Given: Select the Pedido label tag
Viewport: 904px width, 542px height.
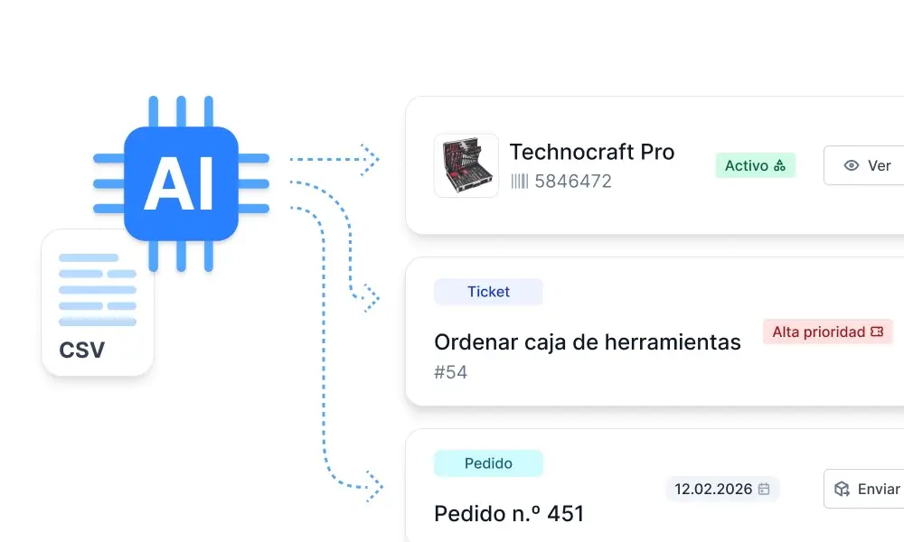Looking at the screenshot, I should [x=488, y=463].
